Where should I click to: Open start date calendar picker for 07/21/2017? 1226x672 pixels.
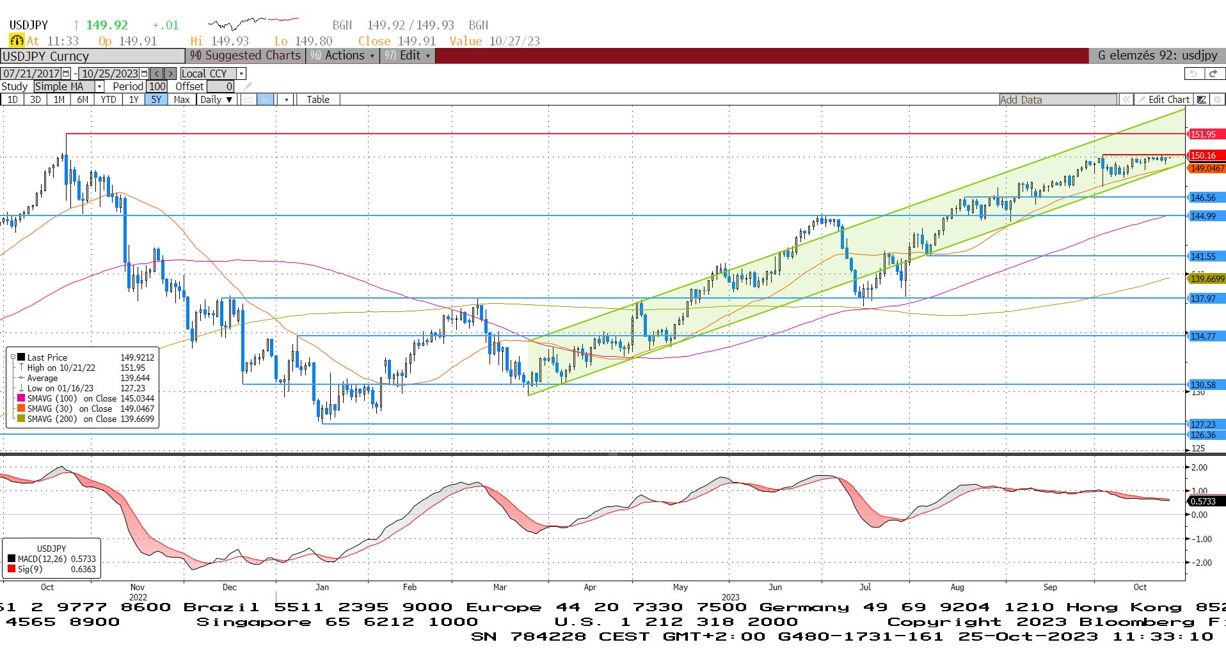[65, 74]
